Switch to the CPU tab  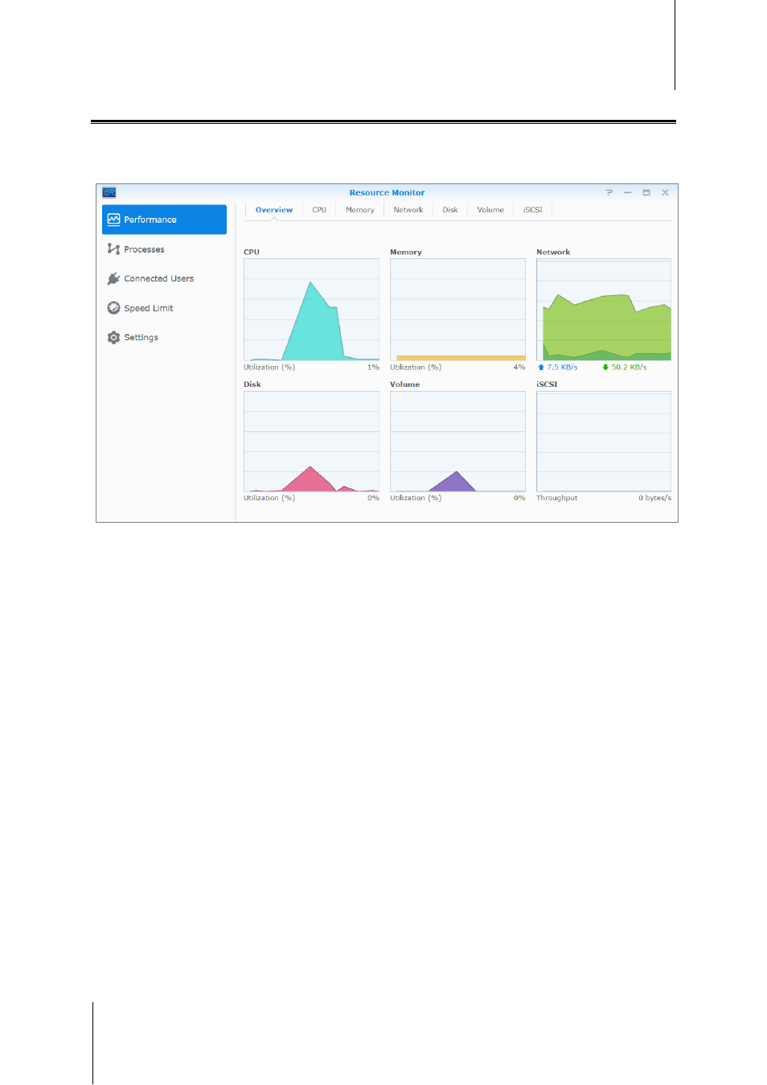pyautogui.click(x=319, y=210)
